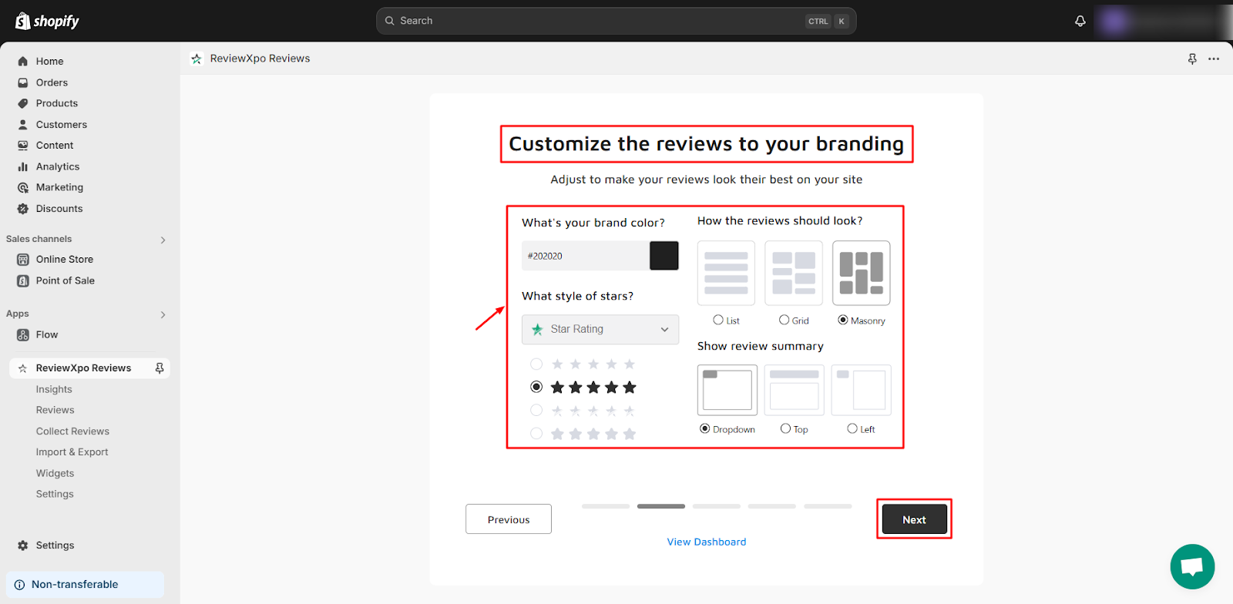
Task: Click the Non-transferable badge
Action: (85, 585)
